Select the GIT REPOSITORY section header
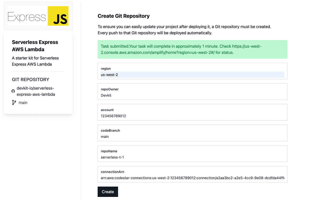The height and width of the screenshot is (200, 314). click(x=30, y=79)
